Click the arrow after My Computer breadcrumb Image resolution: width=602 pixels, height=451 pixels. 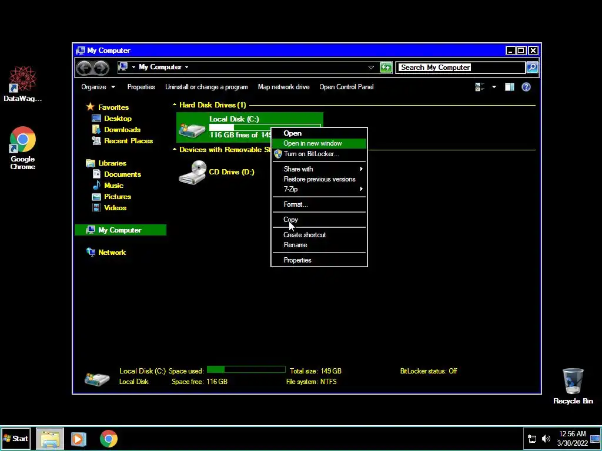[186, 67]
